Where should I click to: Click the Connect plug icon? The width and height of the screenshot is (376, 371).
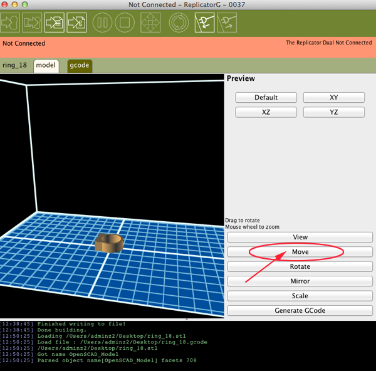[204, 23]
